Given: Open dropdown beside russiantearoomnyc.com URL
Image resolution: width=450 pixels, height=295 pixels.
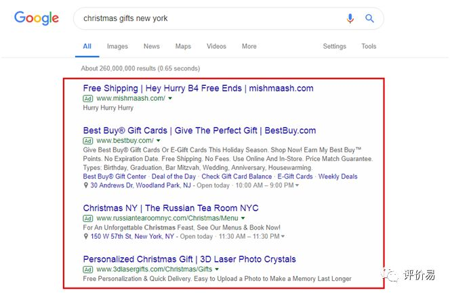Looking at the screenshot, I should point(243,219).
